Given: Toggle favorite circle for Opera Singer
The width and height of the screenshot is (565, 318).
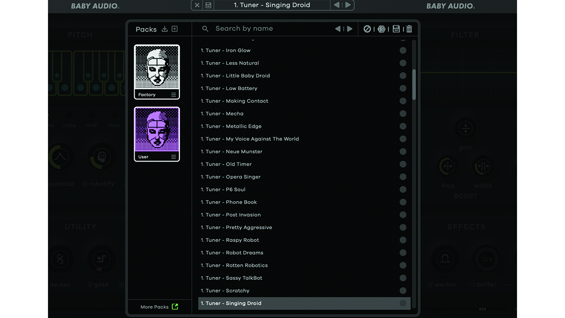Looking at the screenshot, I should point(403,177).
